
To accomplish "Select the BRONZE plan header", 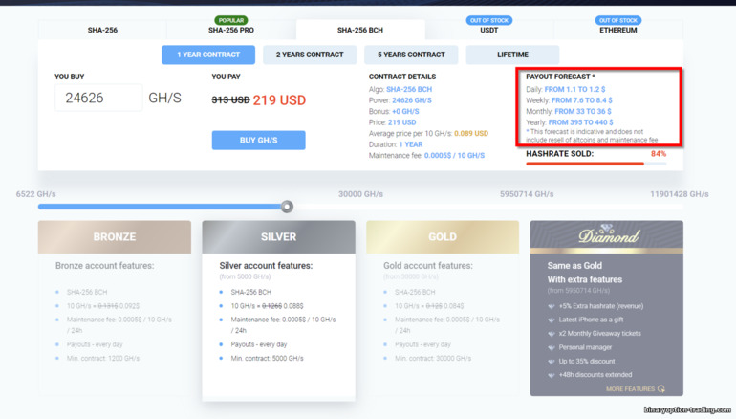I will pos(115,237).
